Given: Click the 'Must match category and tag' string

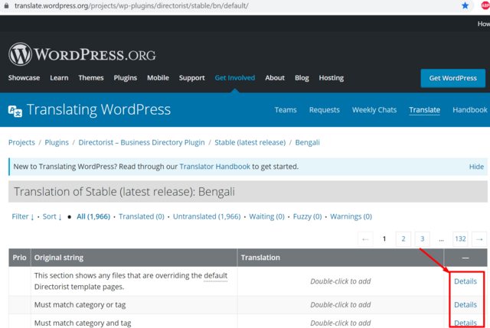Looking at the screenshot, I should click(x=83, y=323).
